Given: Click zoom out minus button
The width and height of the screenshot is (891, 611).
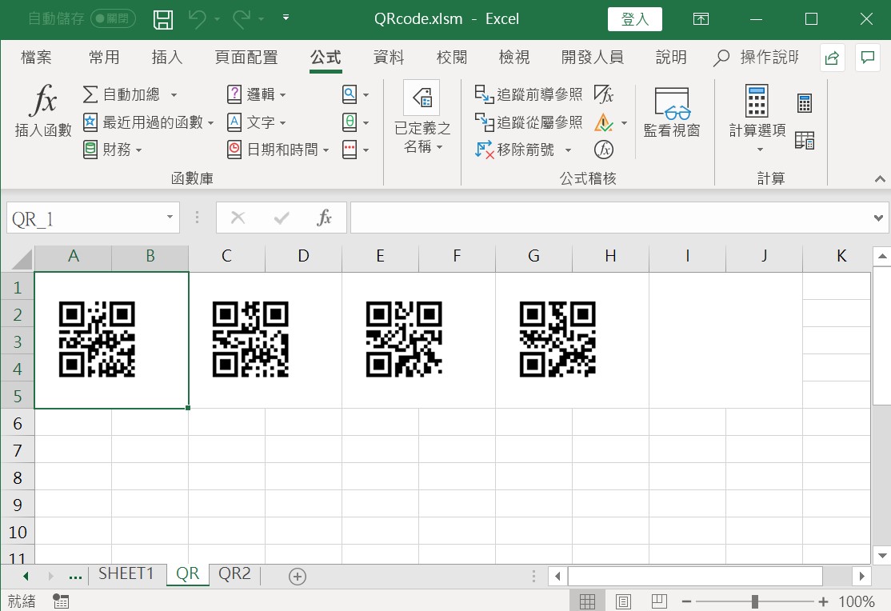Looking at the screenshot, I should click(x=686, y=601).
